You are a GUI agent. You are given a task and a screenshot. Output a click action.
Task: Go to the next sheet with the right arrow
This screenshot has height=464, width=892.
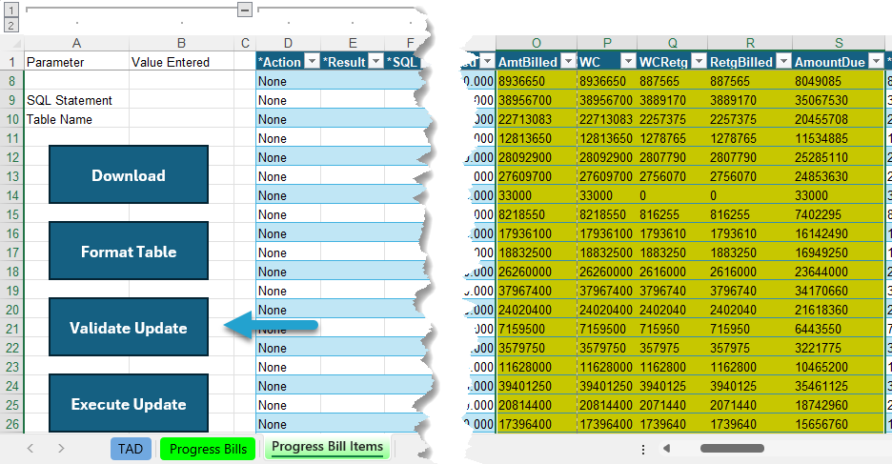tap(61, 448)
